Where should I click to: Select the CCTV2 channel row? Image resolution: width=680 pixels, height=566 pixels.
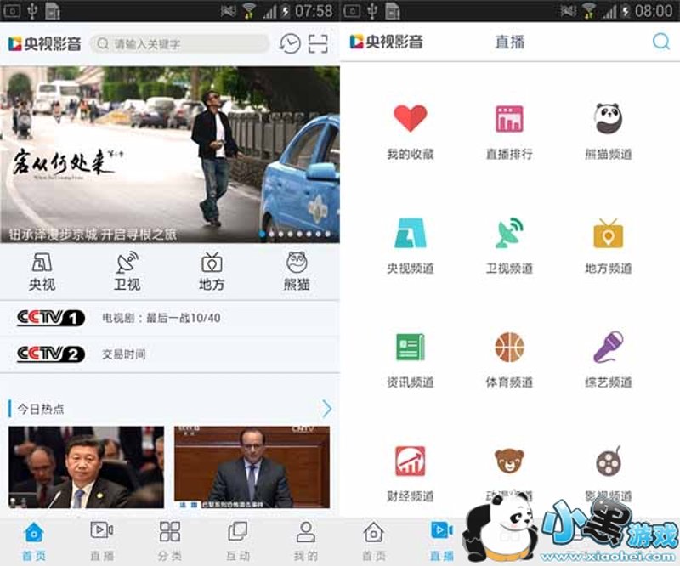[169, 354]
